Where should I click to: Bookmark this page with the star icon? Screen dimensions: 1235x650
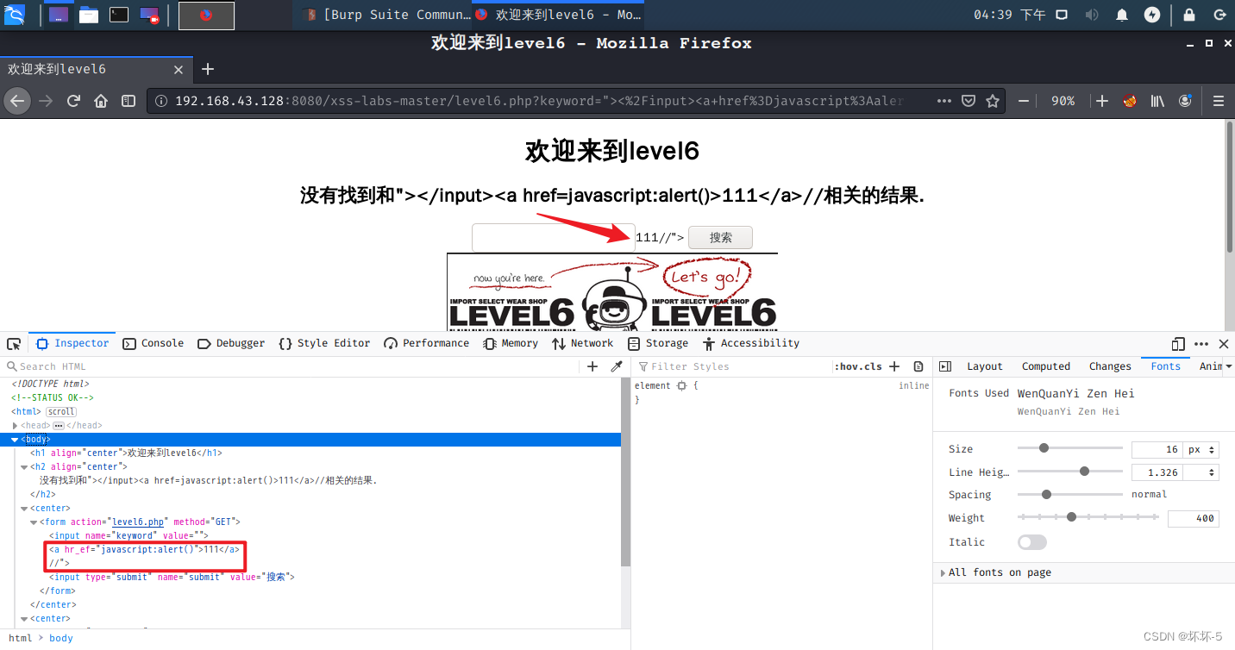(993, 101)
